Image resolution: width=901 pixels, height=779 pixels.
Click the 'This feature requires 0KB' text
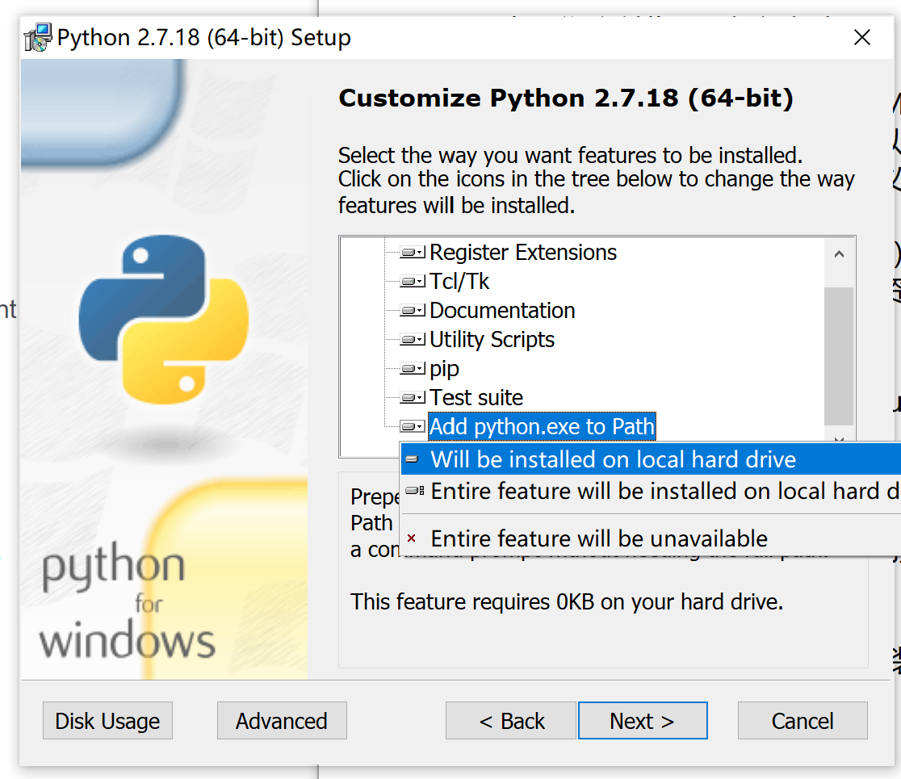[x=567, y=602]
